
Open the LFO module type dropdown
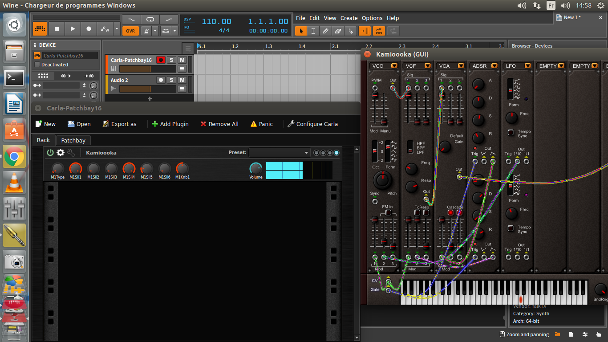point(527,66)
